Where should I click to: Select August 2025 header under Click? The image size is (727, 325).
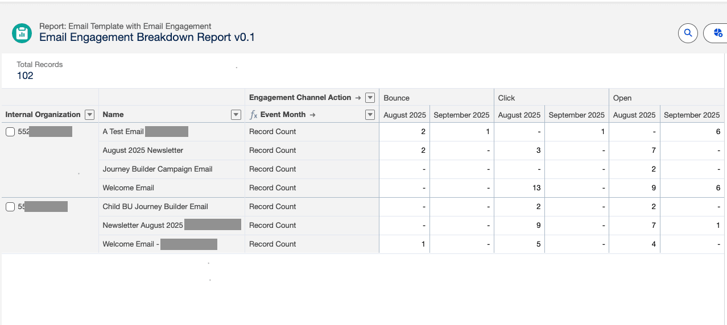click(x=519, y=115)
